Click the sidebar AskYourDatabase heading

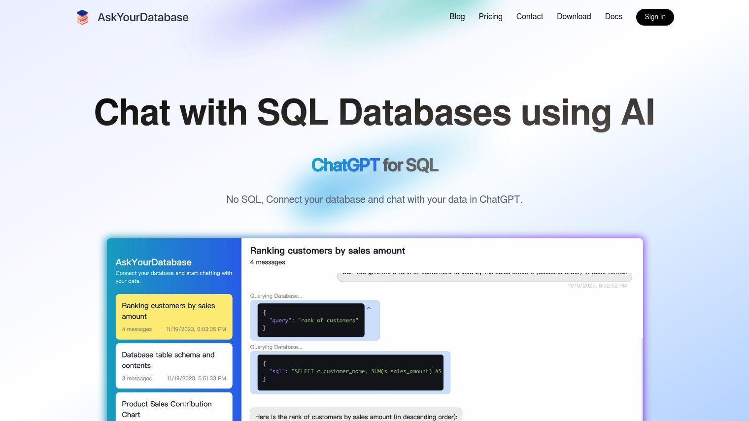point(154,262)
